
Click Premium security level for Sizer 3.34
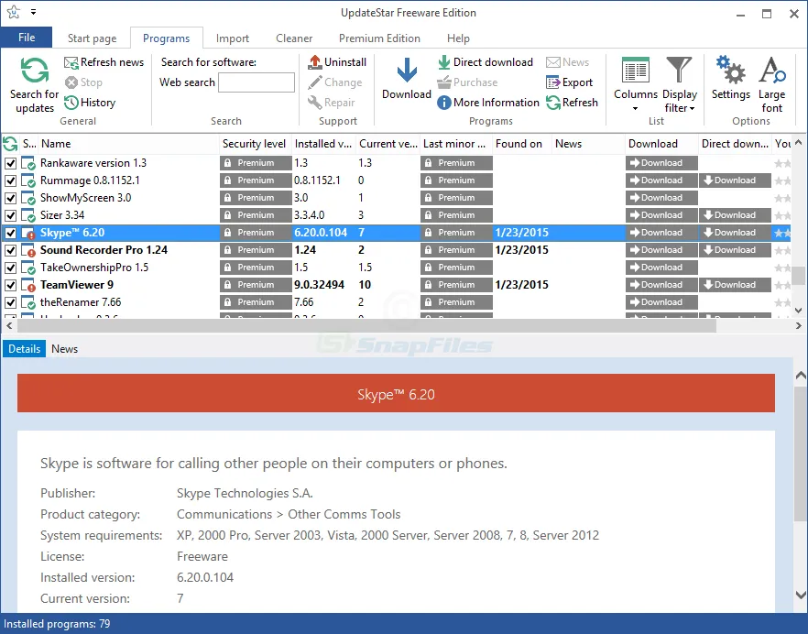pos(256,215)
